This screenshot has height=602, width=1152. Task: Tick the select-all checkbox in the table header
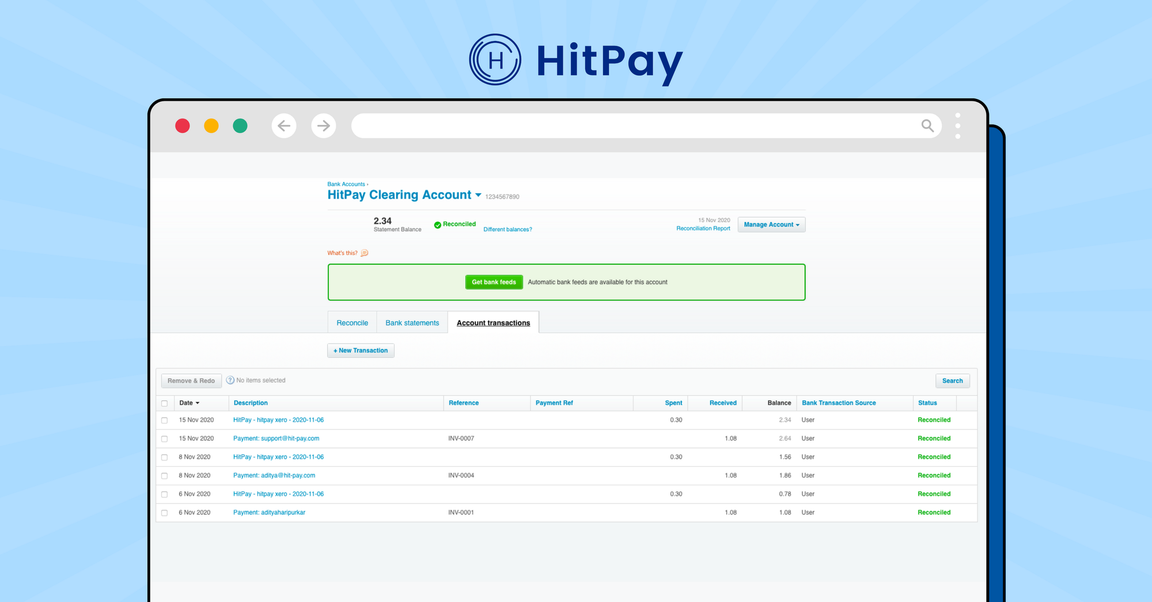pos(165,403)
